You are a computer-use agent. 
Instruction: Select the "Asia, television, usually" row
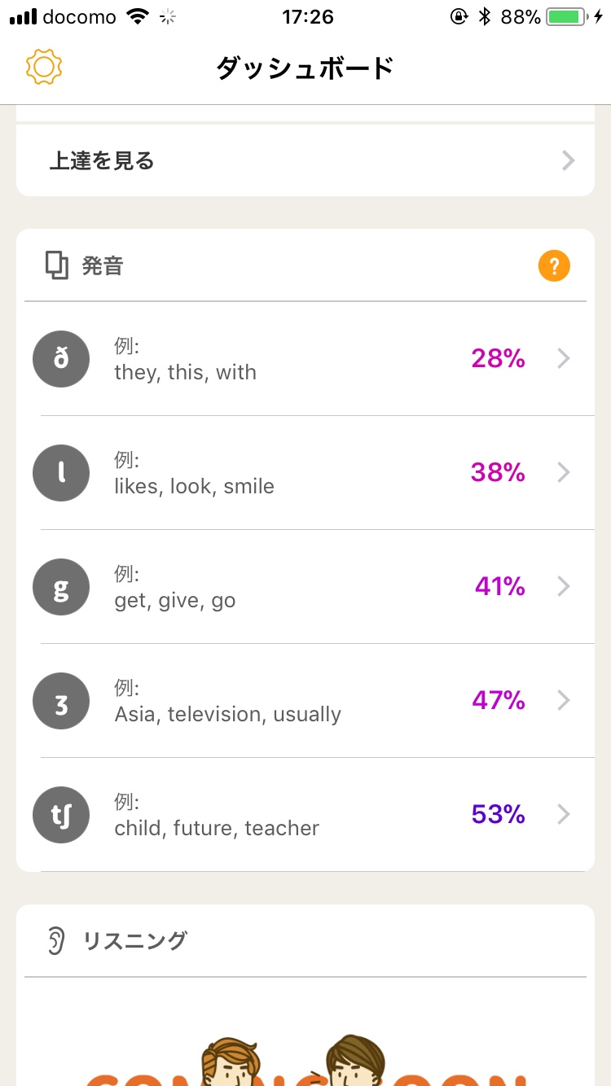228,714
